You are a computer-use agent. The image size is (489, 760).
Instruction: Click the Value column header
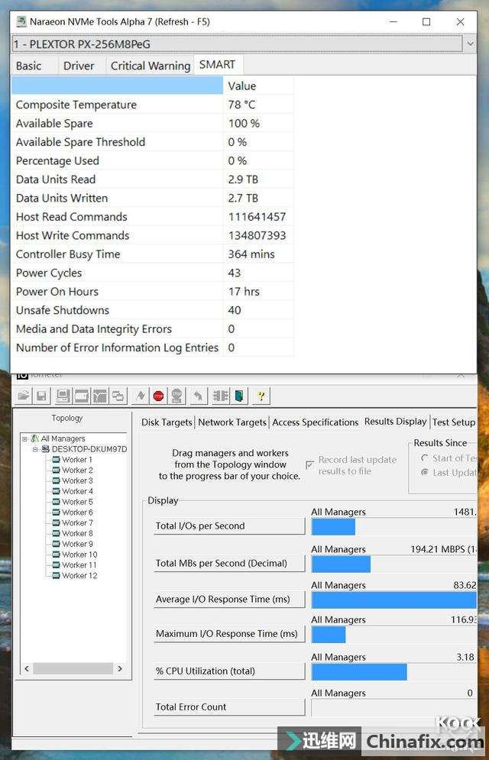tap(258, 86)
